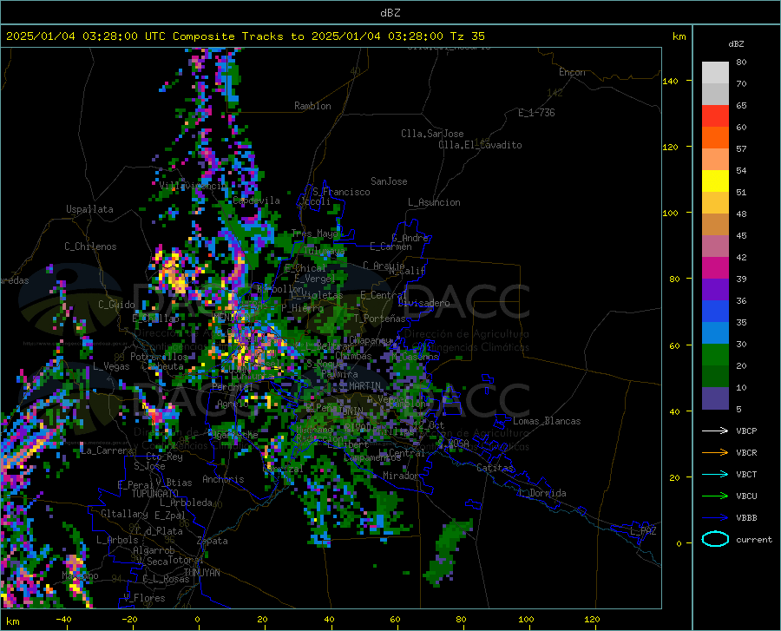Click the C_Chilenos map label

pyautogui.click(x=90, y=246)
